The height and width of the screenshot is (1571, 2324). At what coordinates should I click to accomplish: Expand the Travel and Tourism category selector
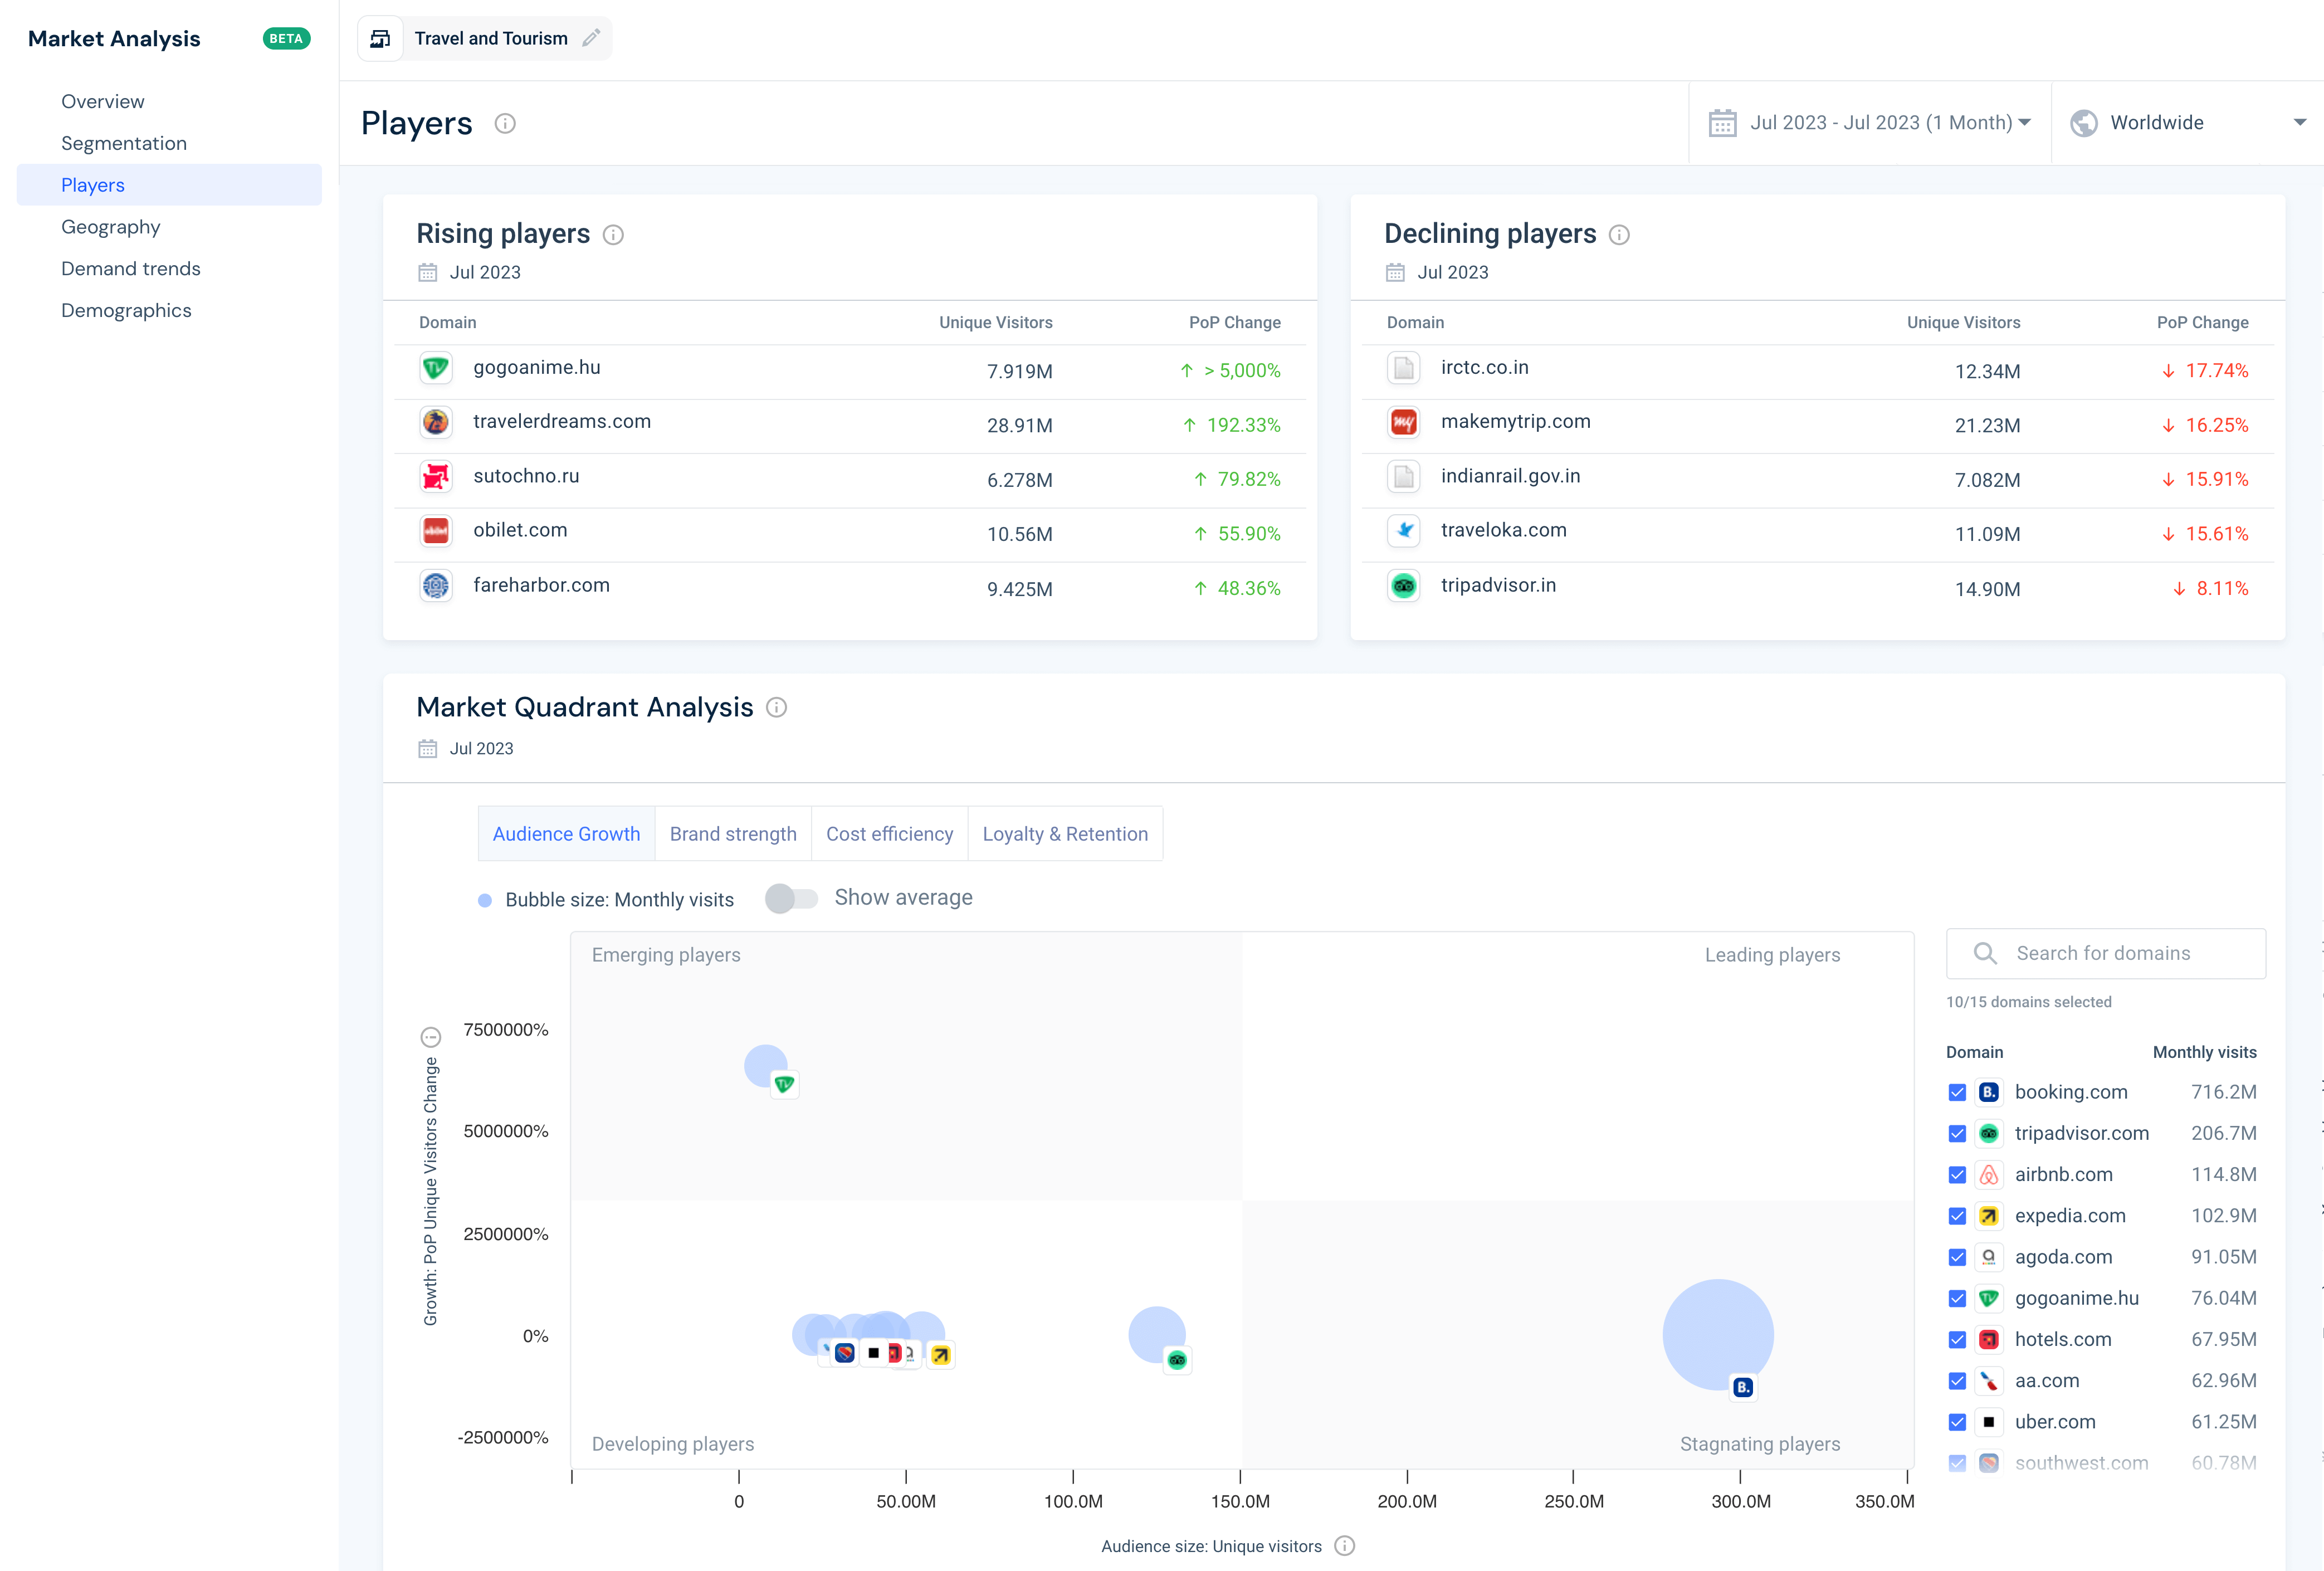tap(491, 38)
